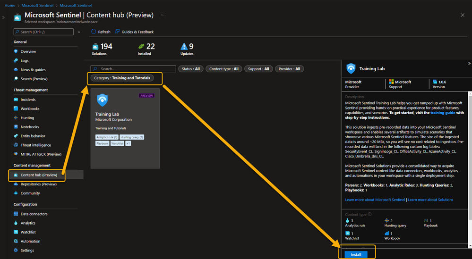Screen dimensions: 472x259
Task: Open the training guide link
Action: pos(443,113)
